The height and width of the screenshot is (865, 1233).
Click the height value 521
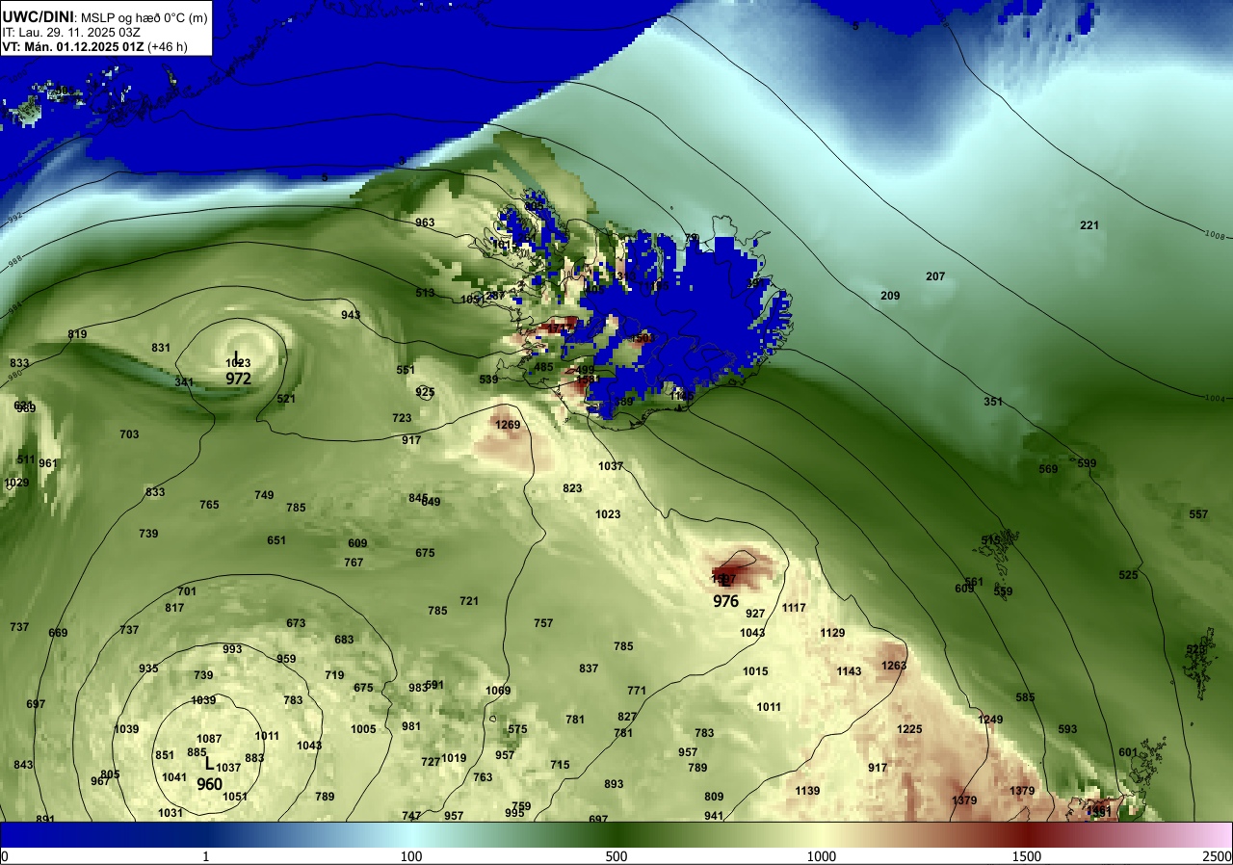point(286,399)
